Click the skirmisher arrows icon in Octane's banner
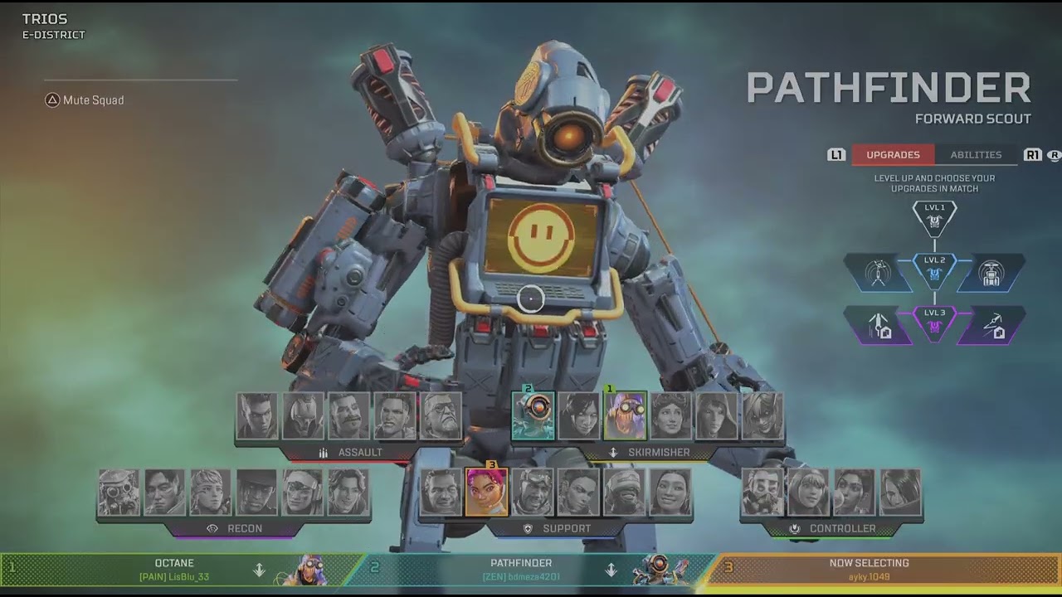This screenshot has height=597, width=1062. [x=259, y=570]
